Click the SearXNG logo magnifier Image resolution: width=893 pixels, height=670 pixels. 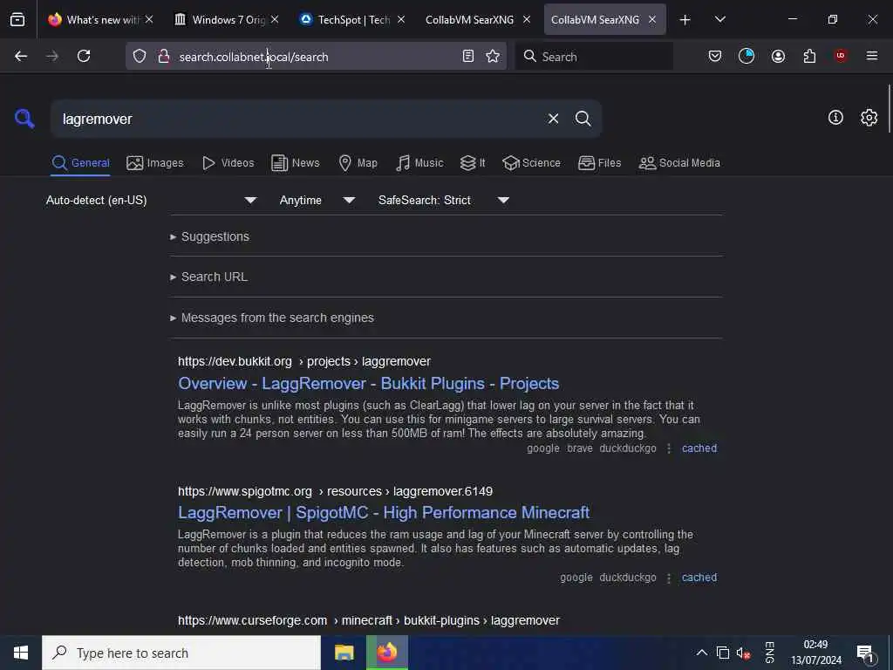tap(24, 119)
